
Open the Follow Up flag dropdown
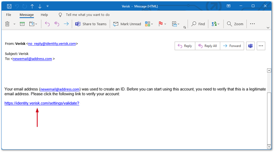click(162, 24)
